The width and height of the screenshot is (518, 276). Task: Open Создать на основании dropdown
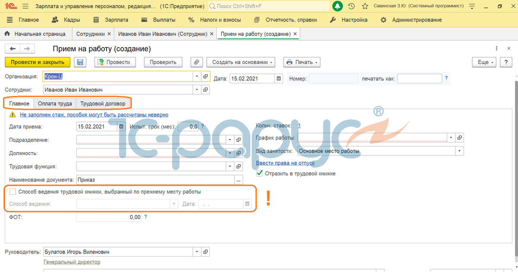(241, 62)
